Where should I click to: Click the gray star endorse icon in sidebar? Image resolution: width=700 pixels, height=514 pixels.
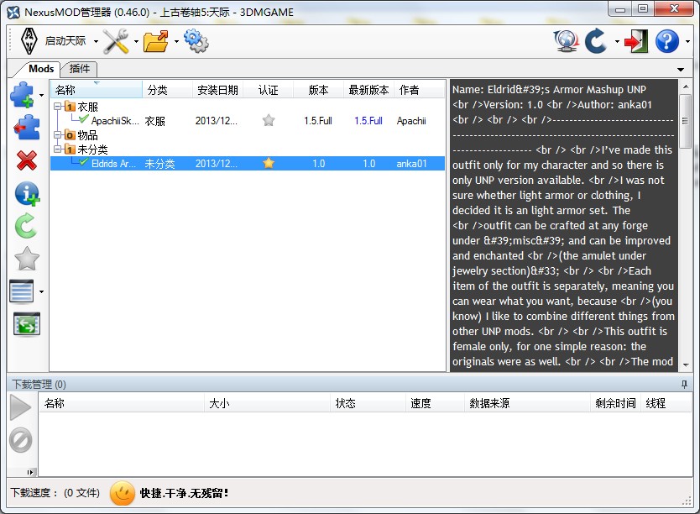point(26,259)
